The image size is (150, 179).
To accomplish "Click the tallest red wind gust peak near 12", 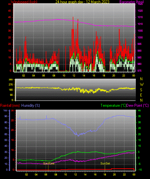I will tap(73, 17).
